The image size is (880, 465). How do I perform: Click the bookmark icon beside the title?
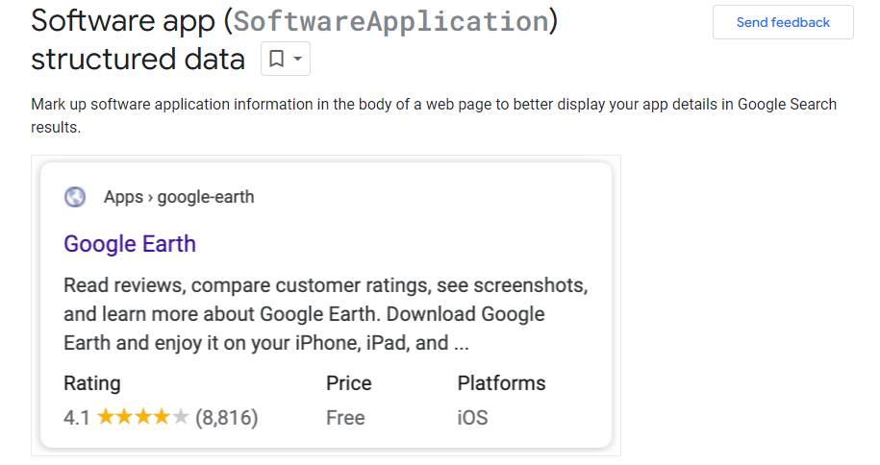point(277,60)
